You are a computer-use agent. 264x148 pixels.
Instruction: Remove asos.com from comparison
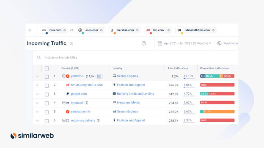pos(101,30)
